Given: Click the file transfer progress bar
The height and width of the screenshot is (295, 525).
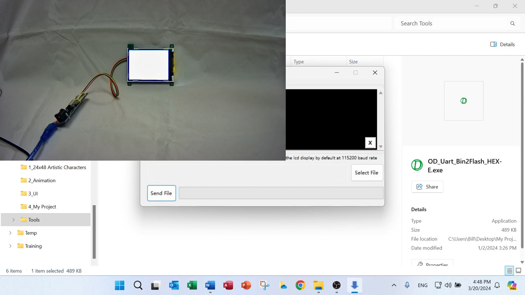Looking at the screenshot, I should (281, 193).
